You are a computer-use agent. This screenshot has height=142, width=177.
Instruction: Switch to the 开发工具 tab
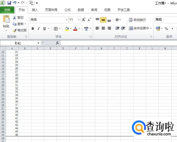click(124, 10)
